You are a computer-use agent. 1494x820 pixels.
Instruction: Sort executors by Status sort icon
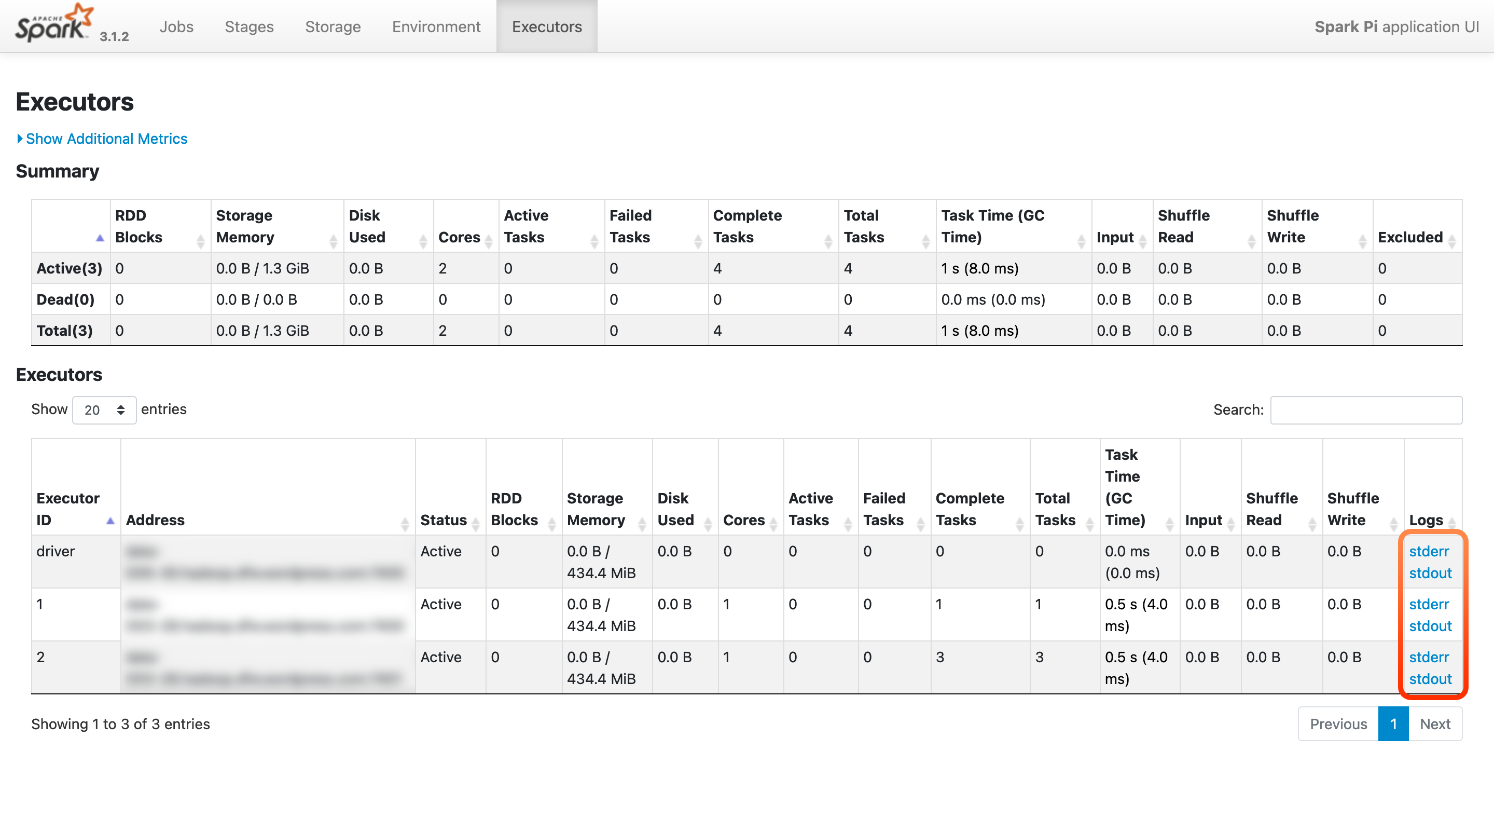476,524
